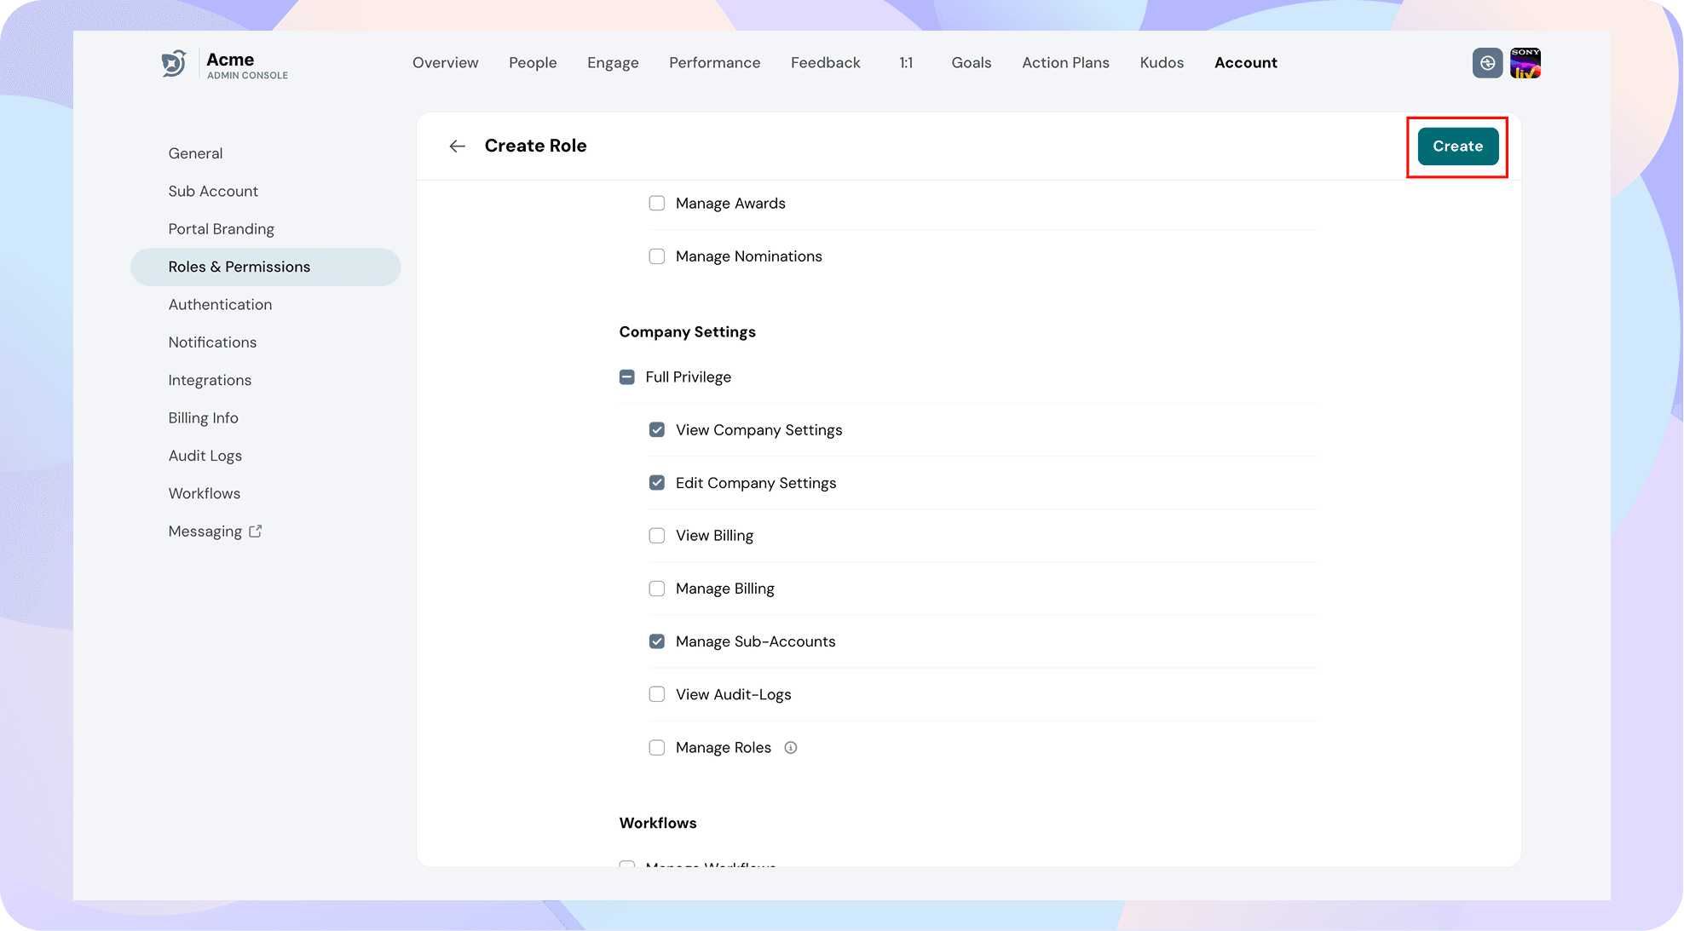Open the Action Plans tab
Viewport: 1684px width, 931px height.
click(1066, 63)
